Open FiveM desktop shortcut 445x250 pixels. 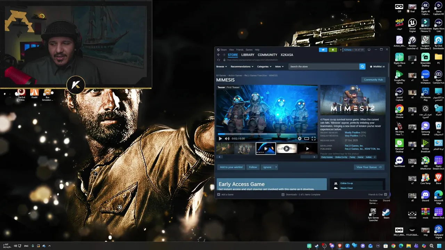pos(34,94)
